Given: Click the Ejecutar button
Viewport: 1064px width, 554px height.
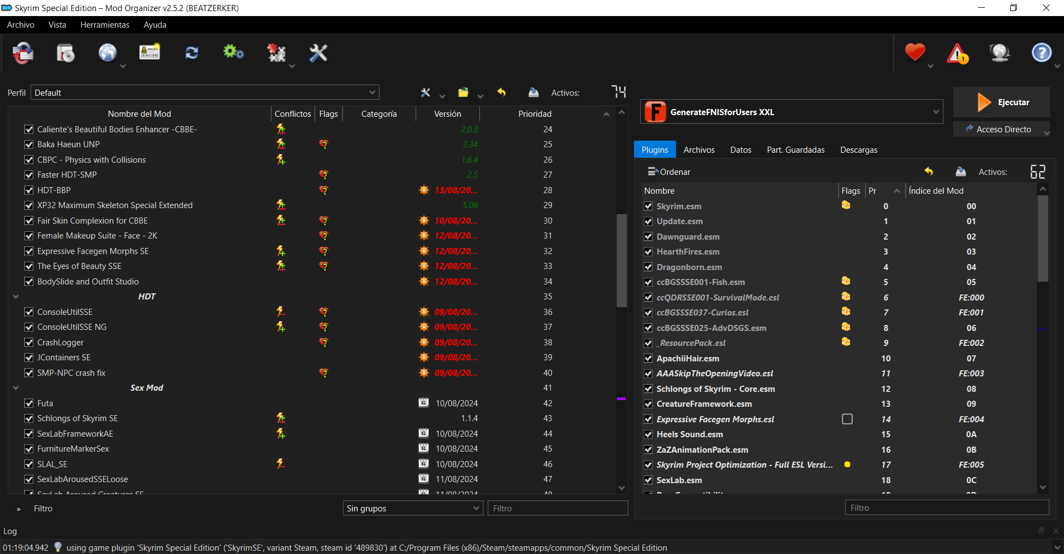Looking at the screenshot, I should 1001,102.
